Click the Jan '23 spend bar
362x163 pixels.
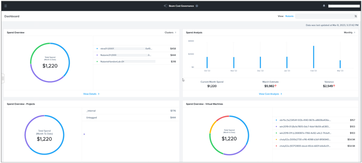click(287, 62)
